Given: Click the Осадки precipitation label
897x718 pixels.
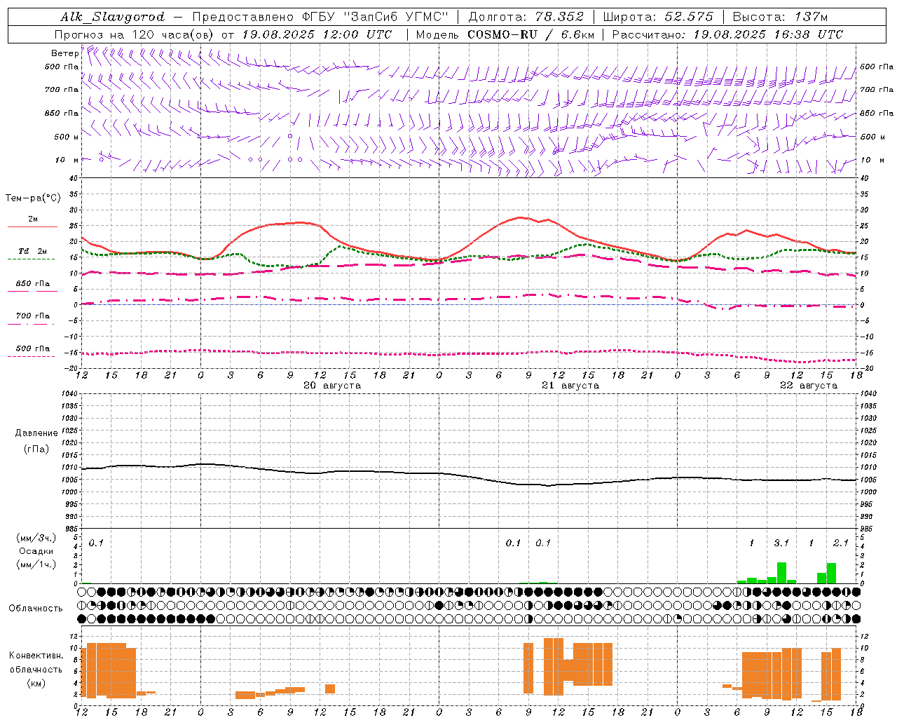Looking at the screenshot, I should pos(36,551).
